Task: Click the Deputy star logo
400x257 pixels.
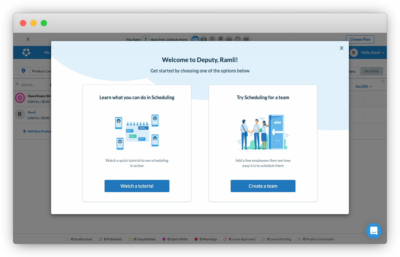Action: pos(26,52)
